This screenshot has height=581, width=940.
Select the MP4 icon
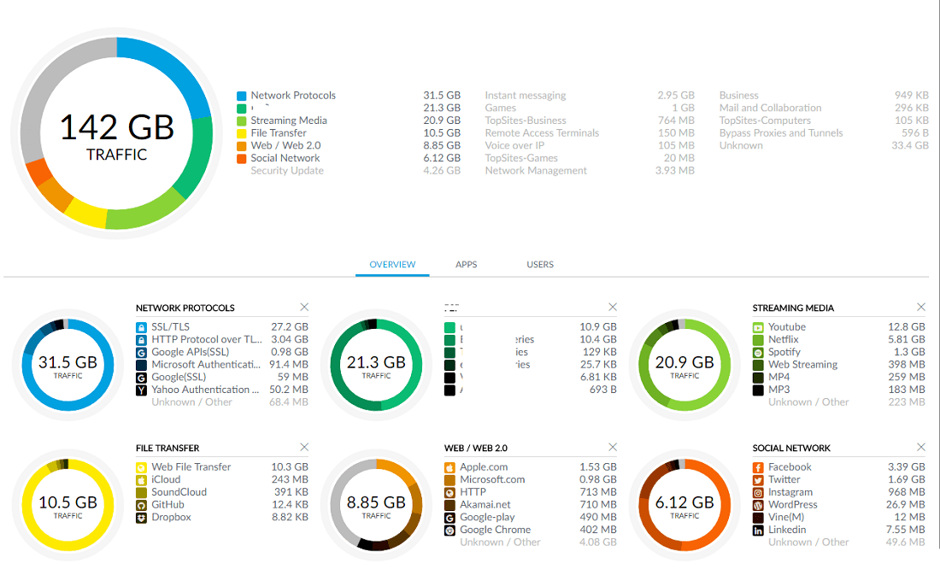758,378
